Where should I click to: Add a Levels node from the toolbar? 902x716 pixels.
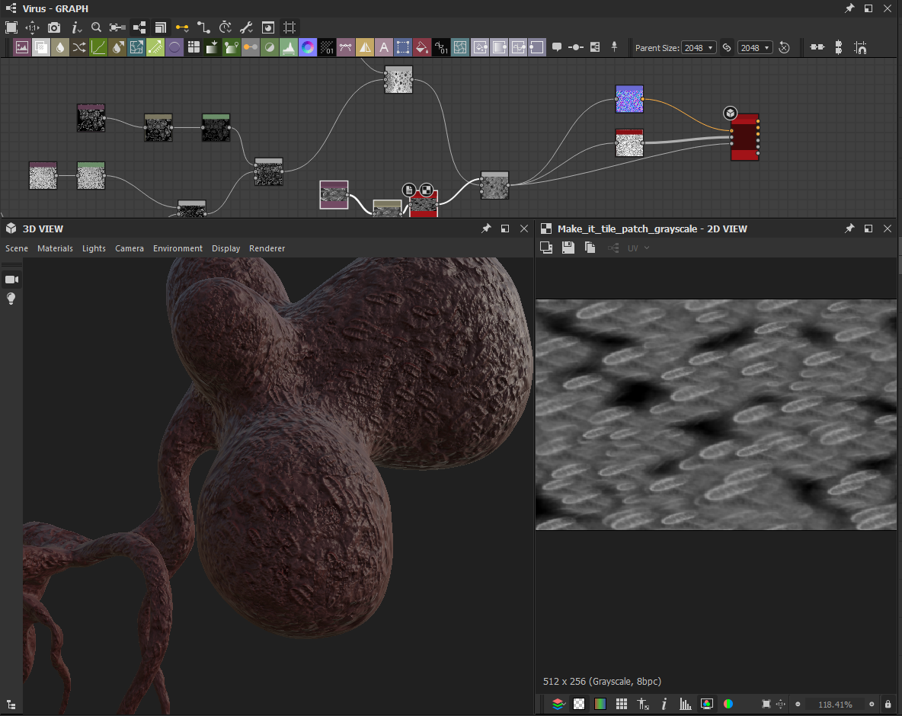tap(289, 47)
